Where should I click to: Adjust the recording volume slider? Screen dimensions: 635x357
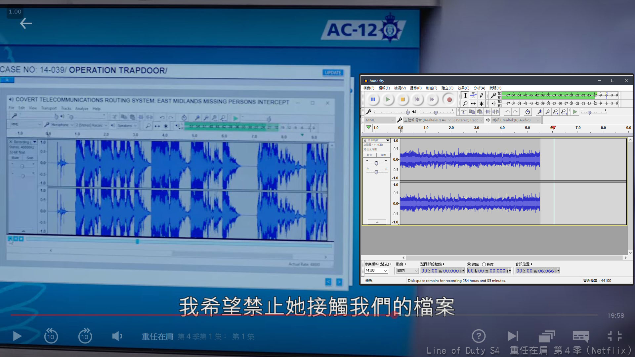click(x=407, y=112)
